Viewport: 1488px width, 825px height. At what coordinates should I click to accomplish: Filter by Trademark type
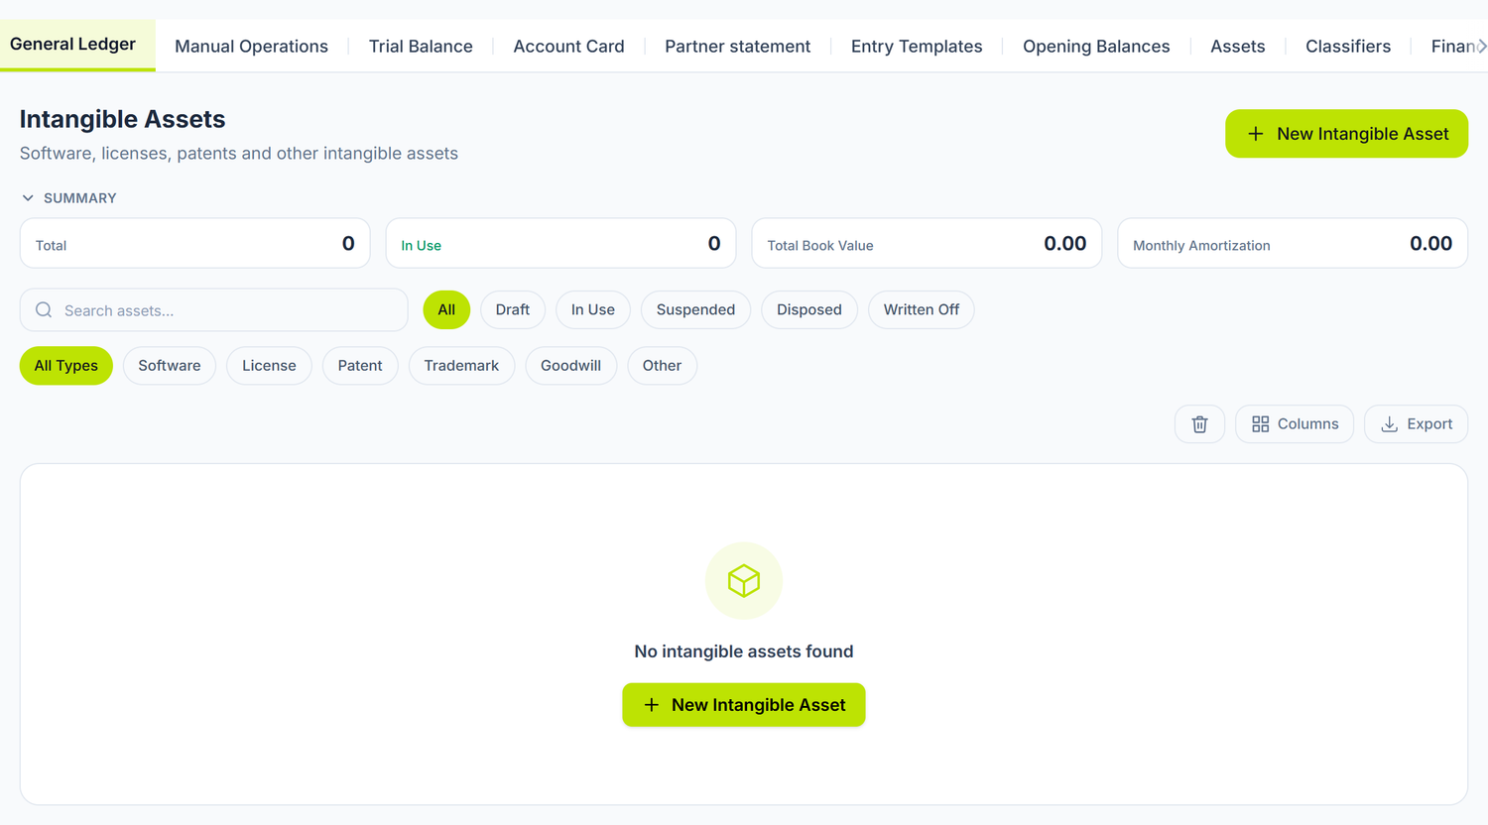click(x=461, y=366)
